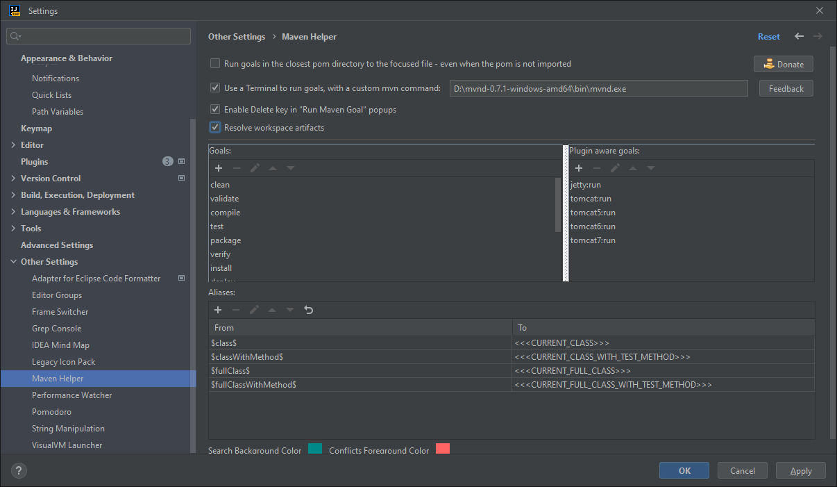Viewport: 837px width, 487px height.
Task: Click the Goals list scrollbar
Action: tap(558, 205)
